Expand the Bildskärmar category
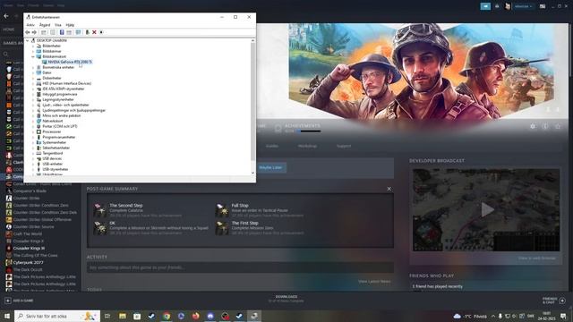 click(33, 51)
